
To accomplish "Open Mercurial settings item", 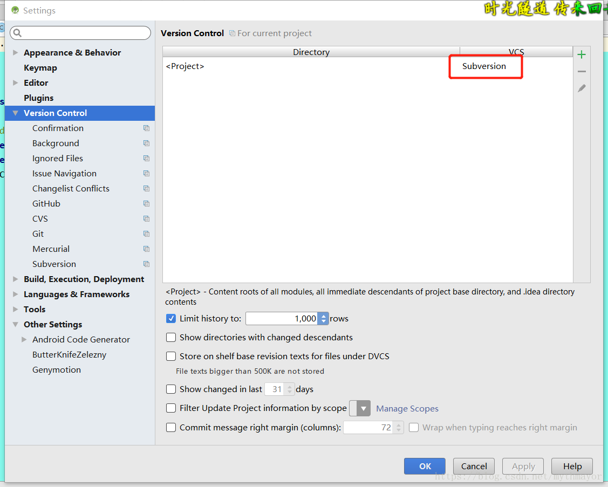I will click(51, 249).
